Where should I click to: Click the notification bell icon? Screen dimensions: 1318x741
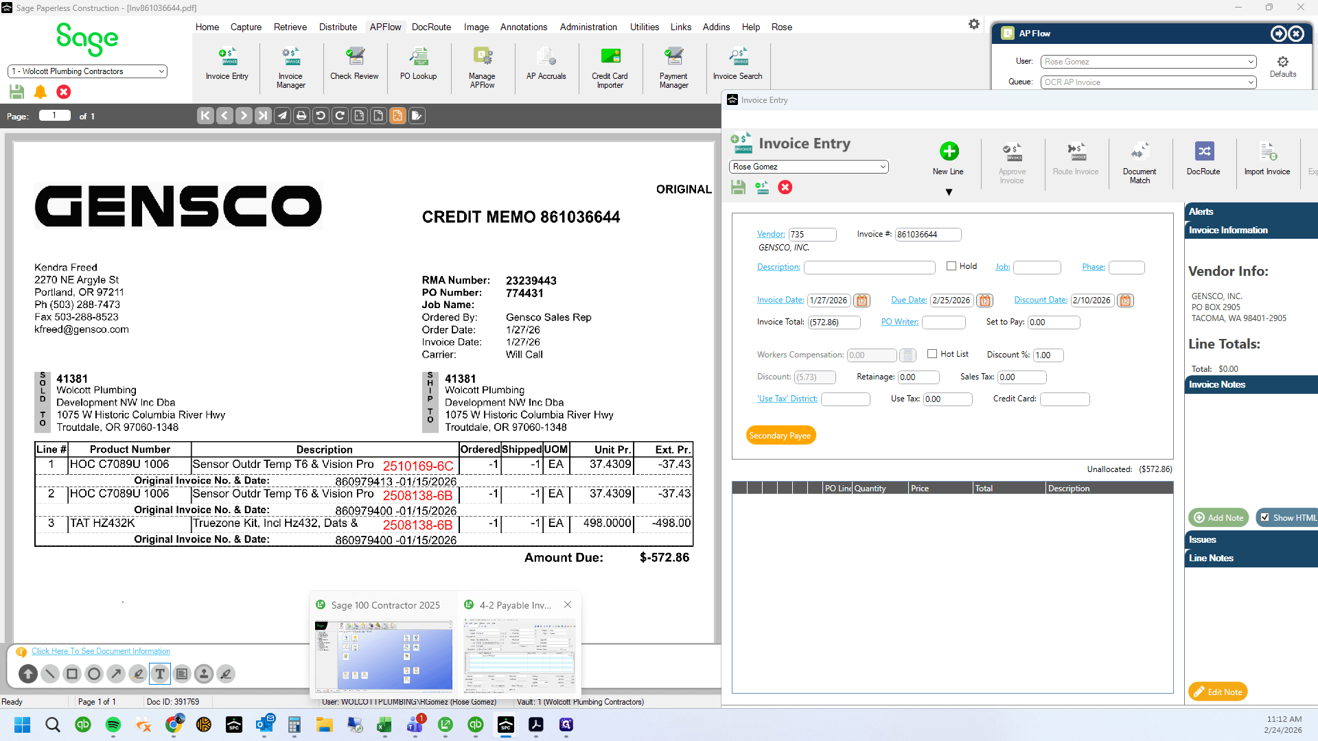41,92
